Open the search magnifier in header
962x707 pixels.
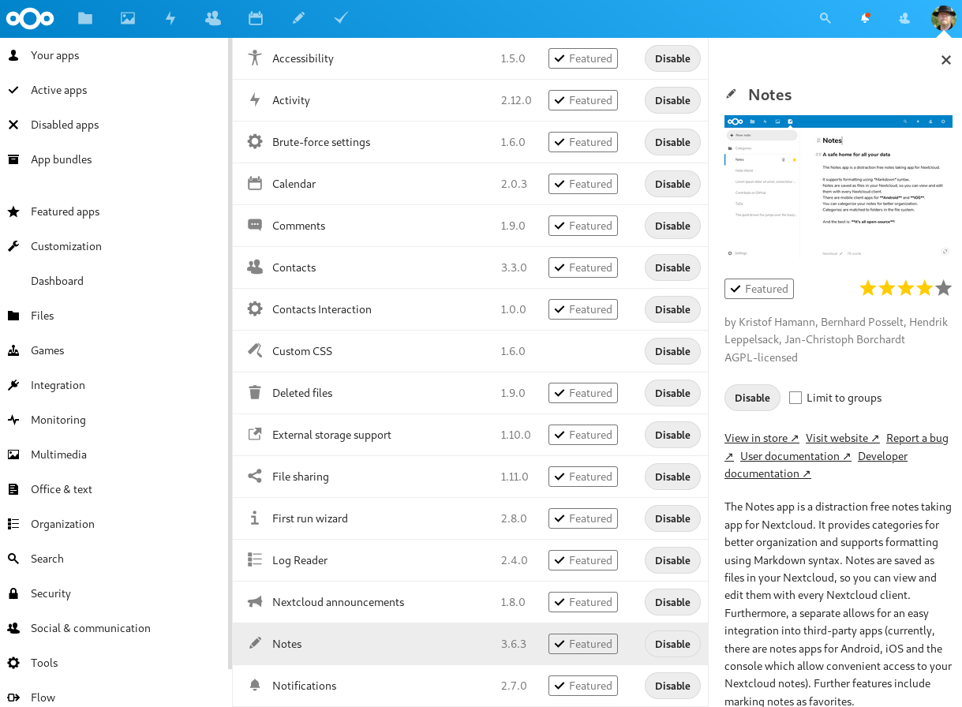click(825, 18)
